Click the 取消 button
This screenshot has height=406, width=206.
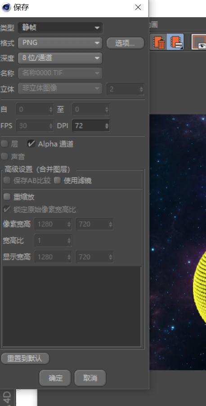coord(90,378)
